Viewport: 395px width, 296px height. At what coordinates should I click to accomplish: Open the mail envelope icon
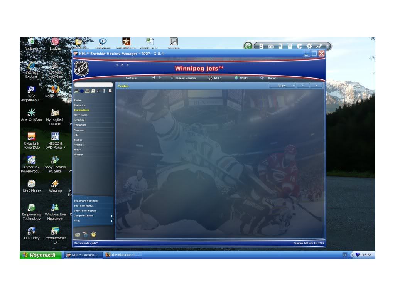coord(78,235)
